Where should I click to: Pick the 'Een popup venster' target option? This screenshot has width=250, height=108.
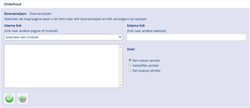130,70
